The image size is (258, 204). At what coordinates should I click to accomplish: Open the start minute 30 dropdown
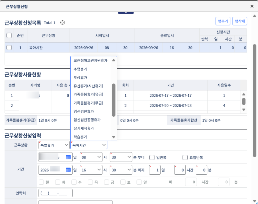pyautogui.click(x=121, y=157)
